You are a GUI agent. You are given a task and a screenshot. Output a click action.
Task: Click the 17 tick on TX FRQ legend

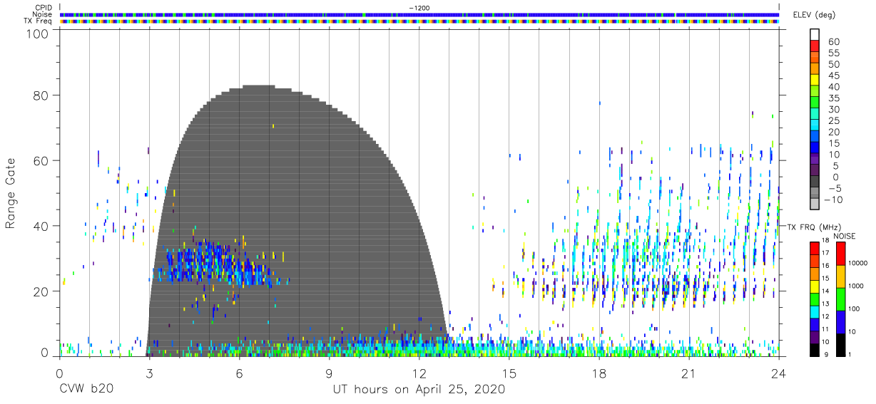pyautogui.click(x=827, y=253)
